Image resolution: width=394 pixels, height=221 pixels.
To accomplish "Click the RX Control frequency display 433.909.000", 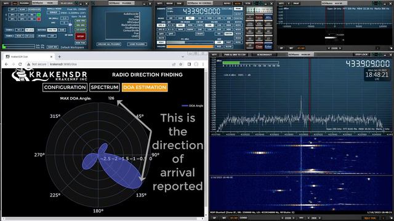I will point(201,12).
